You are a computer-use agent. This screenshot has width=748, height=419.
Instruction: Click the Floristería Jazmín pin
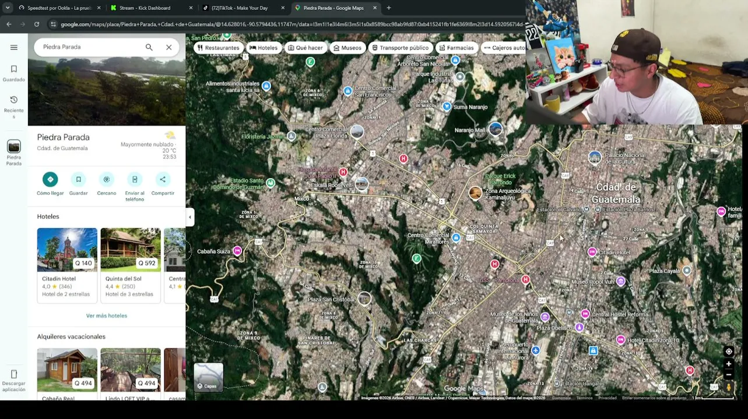coord(292,136)
